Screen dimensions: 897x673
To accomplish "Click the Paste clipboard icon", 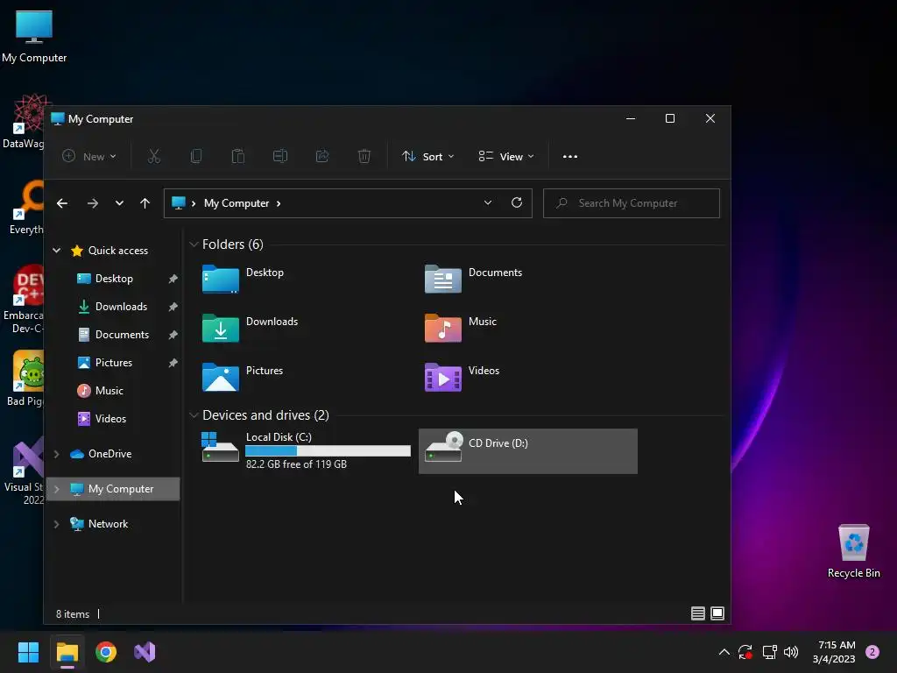I will pos(238,156).
